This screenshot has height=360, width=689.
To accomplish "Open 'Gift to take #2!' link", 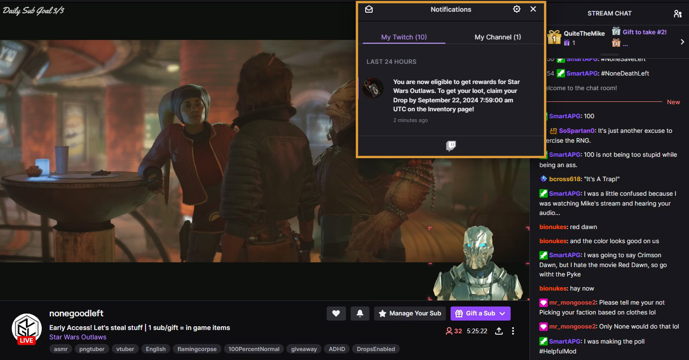I will pos(644,32).
